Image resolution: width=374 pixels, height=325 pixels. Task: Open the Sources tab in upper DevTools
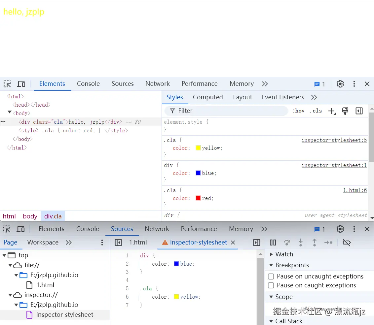coord(123,83)
